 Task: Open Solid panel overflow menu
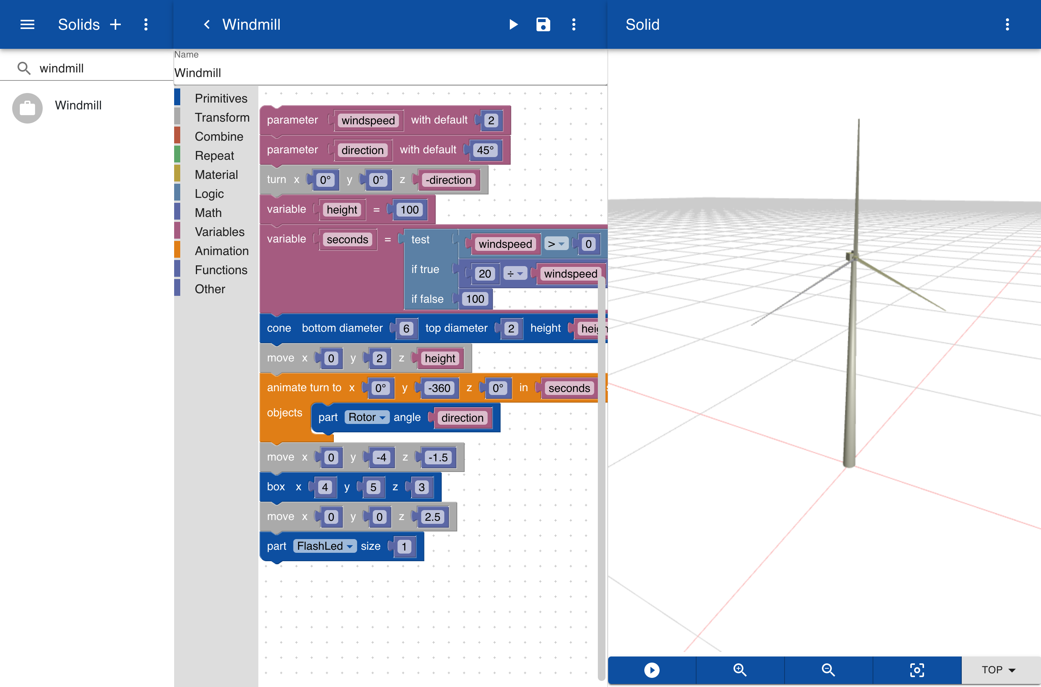pyautogui.click(x=1007, y=24)
